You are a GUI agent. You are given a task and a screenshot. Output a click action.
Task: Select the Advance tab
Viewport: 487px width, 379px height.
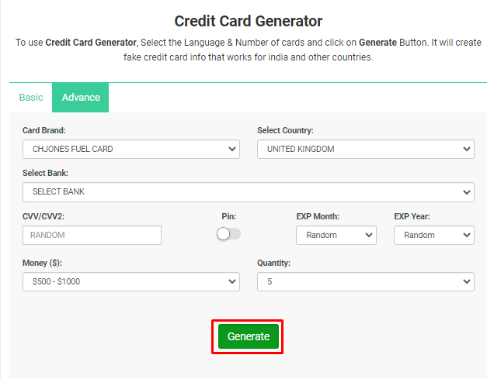coord(81,98)
